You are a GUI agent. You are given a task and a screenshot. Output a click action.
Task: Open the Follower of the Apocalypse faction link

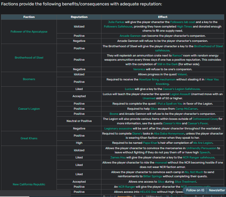coord(29,32)
